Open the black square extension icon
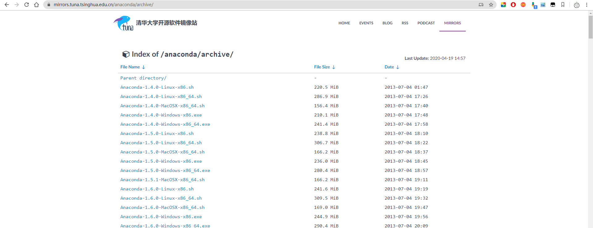 [553, 5]
